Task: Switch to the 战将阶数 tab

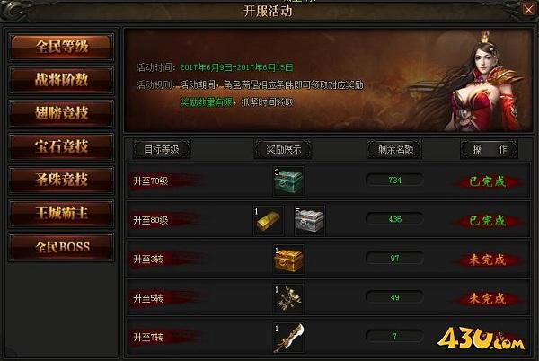Action: pyautogui.click(x=61, y=80)
